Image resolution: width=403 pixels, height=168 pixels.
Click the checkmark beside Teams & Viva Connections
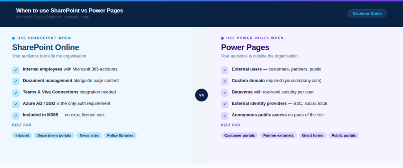(16, 93)
